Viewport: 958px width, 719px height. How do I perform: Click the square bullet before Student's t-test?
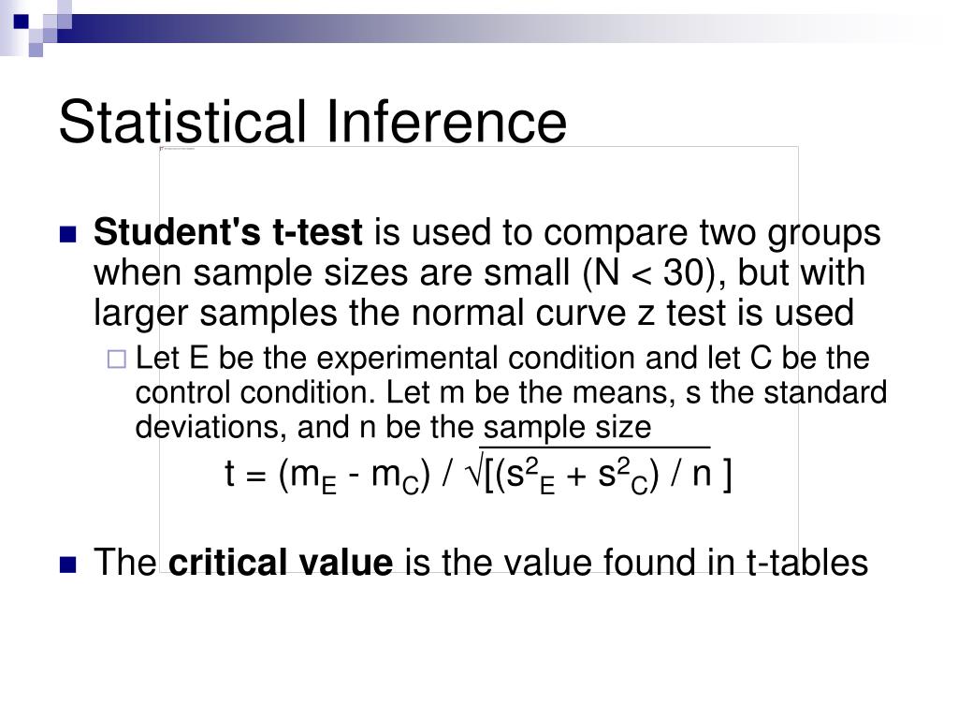pos(67,235)
